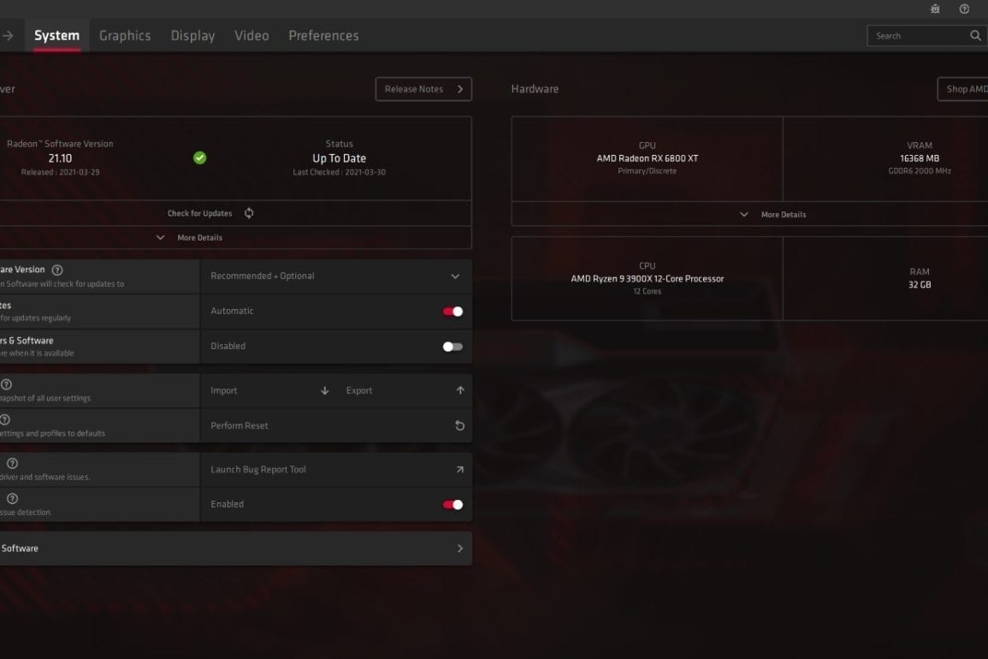
Task: Click the Launch Bug Report Tool arrow icon
Action: [460, 469]
